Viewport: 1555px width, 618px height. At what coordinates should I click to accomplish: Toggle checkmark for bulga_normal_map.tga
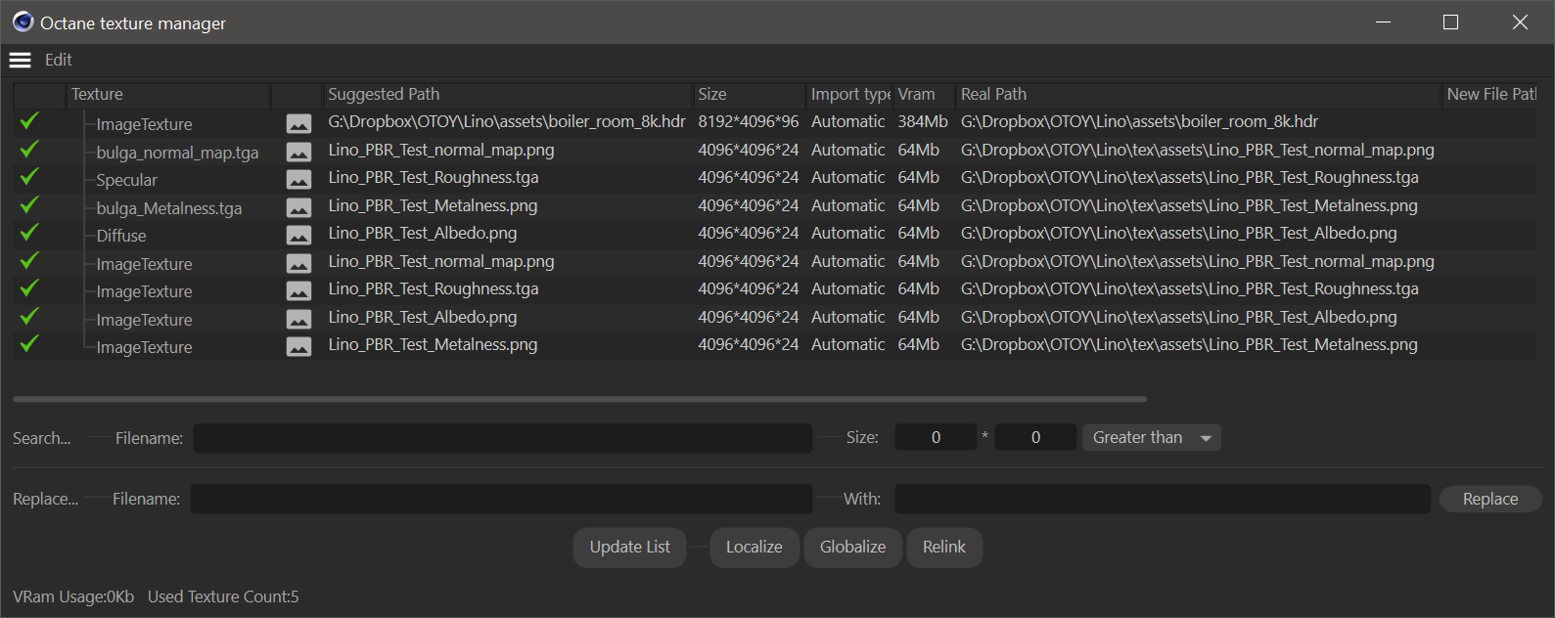[x=29, y=150]
